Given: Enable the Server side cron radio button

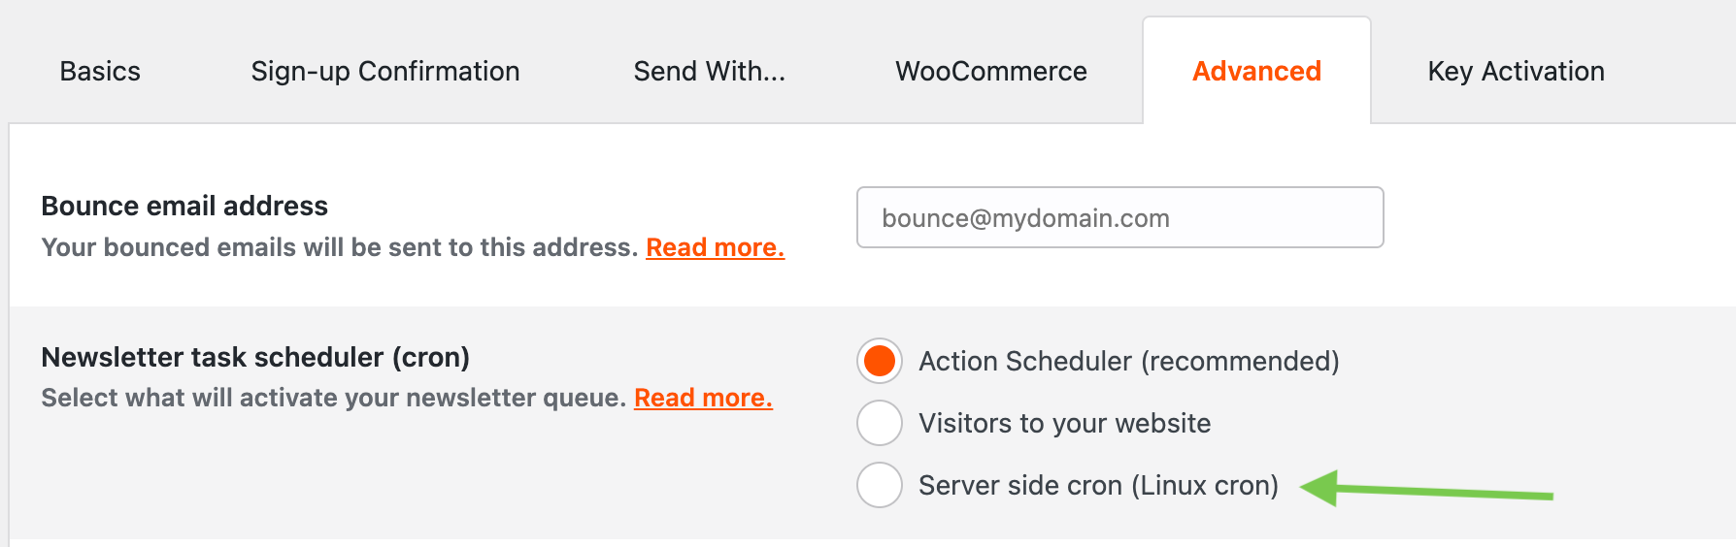Looking at the screenshot, I should coord(880,485).
